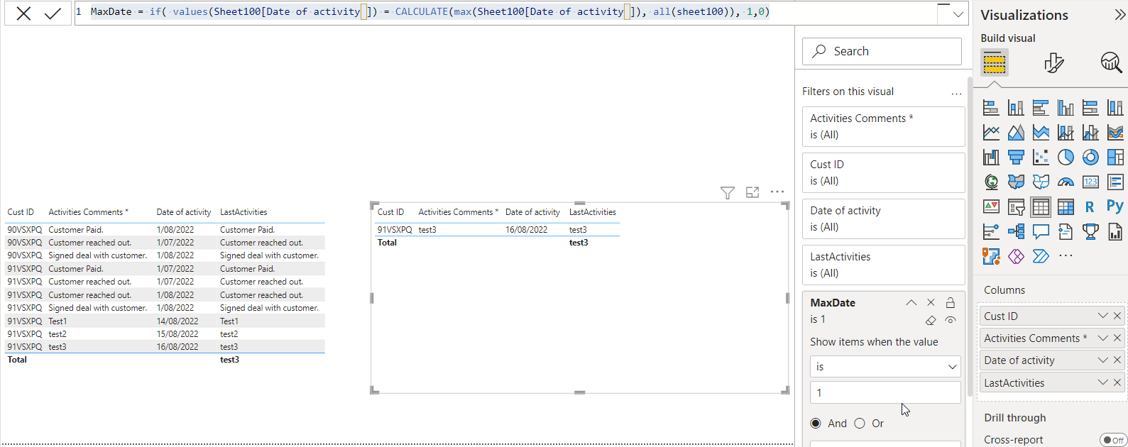The height and width of the screenshot is (447, 1128).
Task: Open the Build visual tab
Action: click(994, 63)
